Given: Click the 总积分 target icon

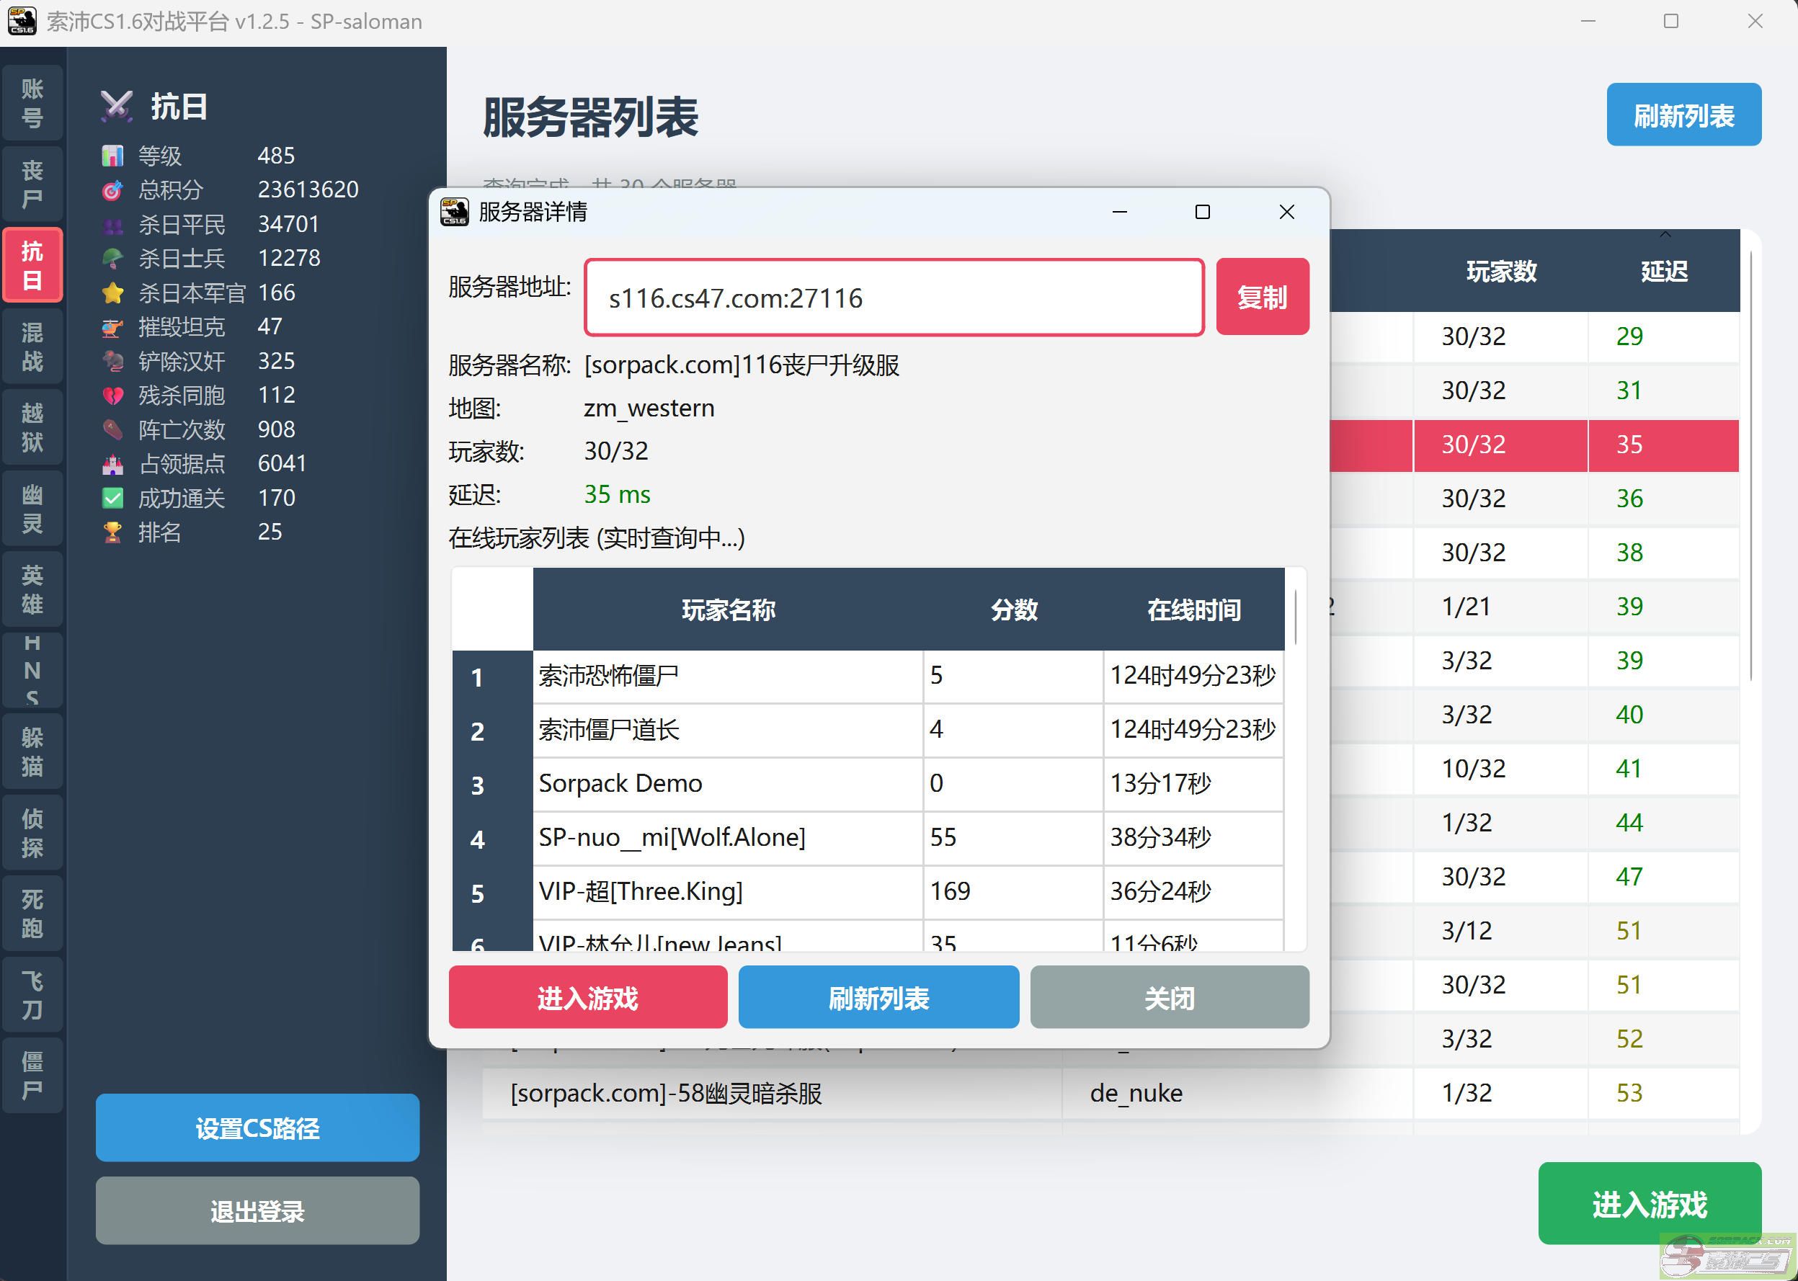Looking at the screenshot, I should pos(113,190).
